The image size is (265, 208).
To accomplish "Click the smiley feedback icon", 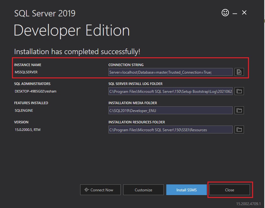I will pyautogui.click(x=225, y=13).
